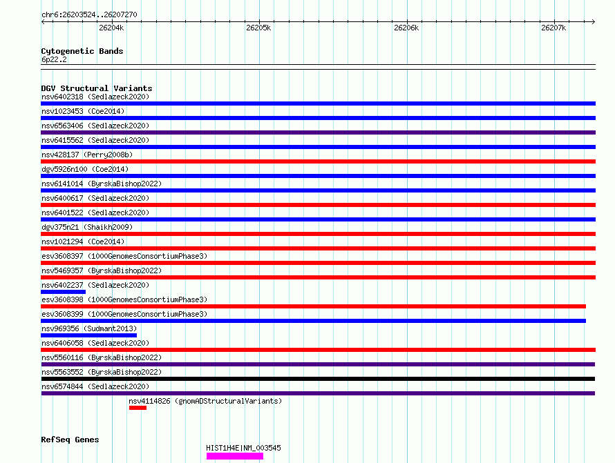Click the red bar for nsv428137
The width and height of the screenshot is (615, 463).
[x=318, y=161]
